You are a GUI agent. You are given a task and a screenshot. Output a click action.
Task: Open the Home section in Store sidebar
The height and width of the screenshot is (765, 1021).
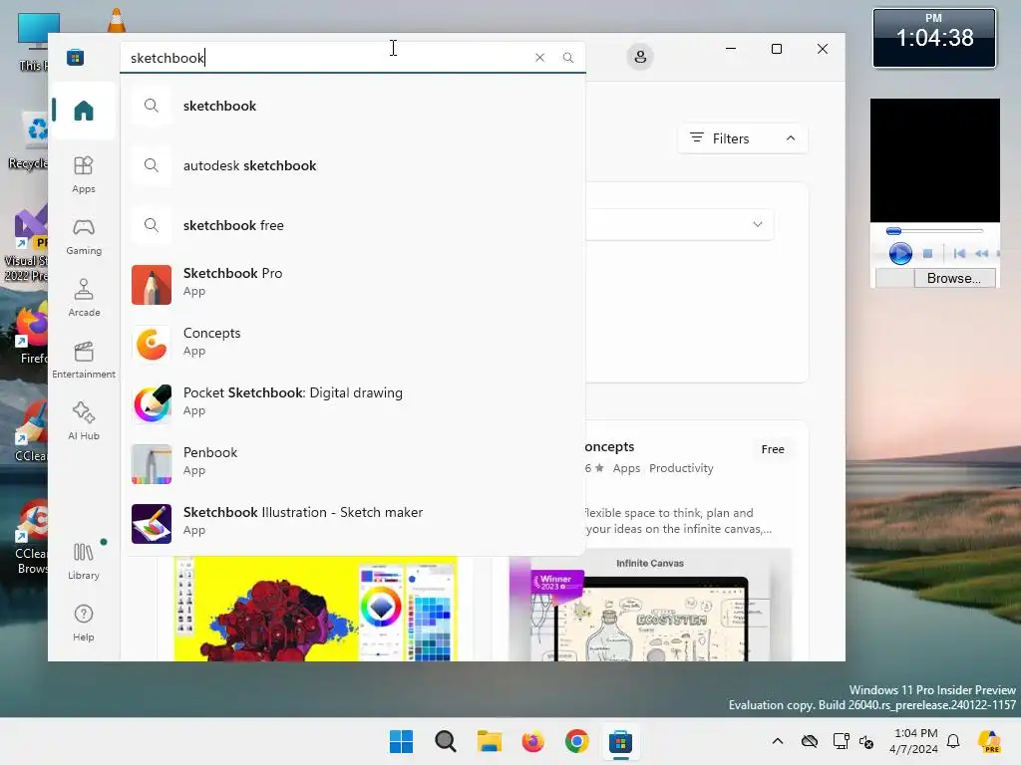point(84,111)
